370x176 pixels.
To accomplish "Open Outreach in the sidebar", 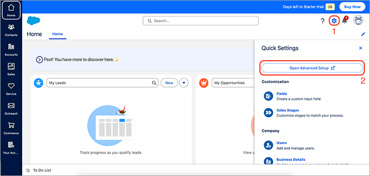I will (x=11, y=109).
